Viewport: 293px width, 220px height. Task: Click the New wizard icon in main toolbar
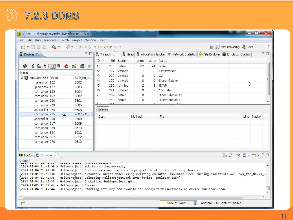point(23,47)
